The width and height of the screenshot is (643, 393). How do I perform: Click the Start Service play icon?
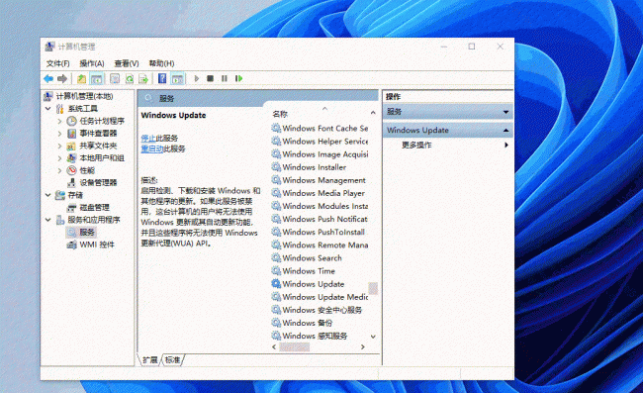(x=197, y=78)
